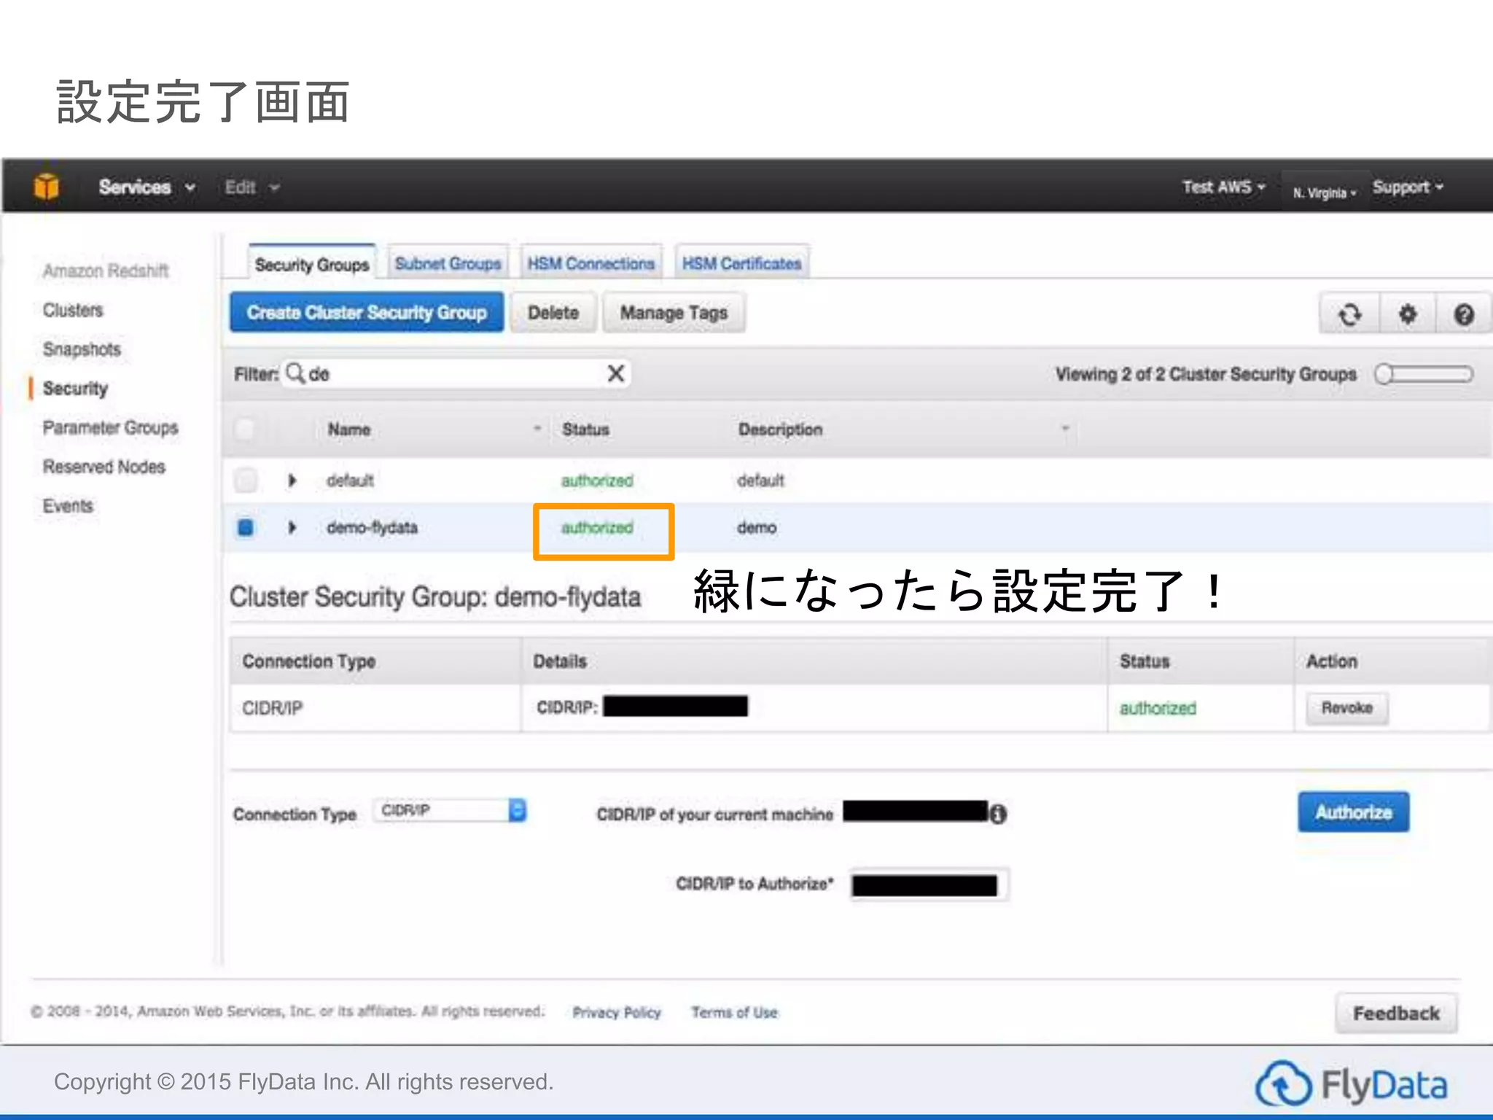
Task: Open the Connection Type CIDR/IP combo box
Action: [x=450, y=810]
